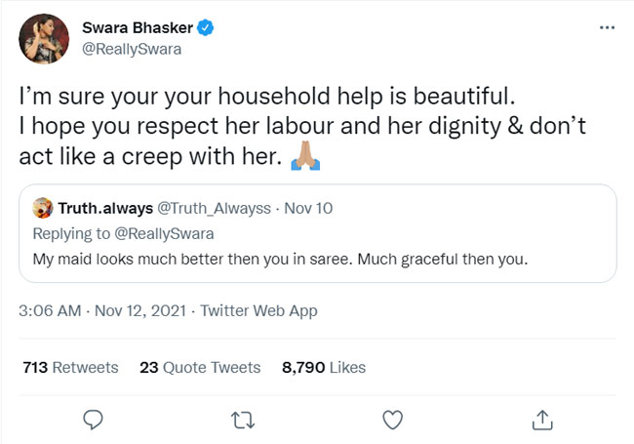View the 713 Retweets list
The image size is (634, 444).
[x=70, y=367]
